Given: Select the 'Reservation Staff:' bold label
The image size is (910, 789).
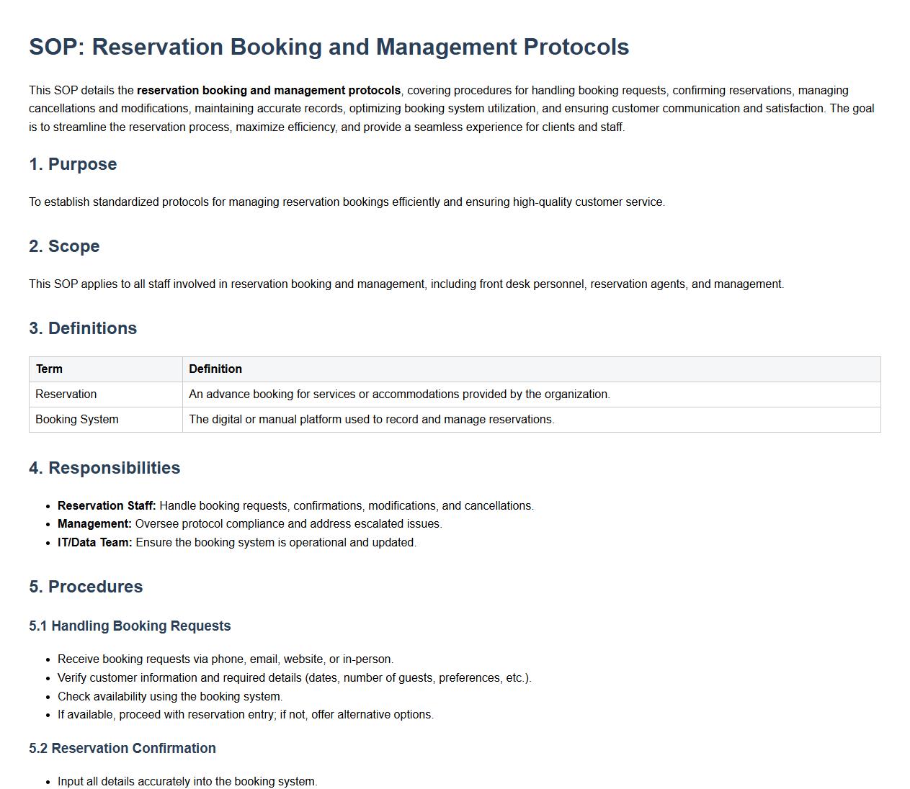Looking at the screenshot, I should (107, 506).
